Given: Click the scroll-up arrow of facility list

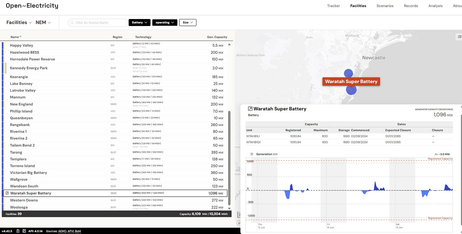Looking at the screenshot, I should click(229, 44).
